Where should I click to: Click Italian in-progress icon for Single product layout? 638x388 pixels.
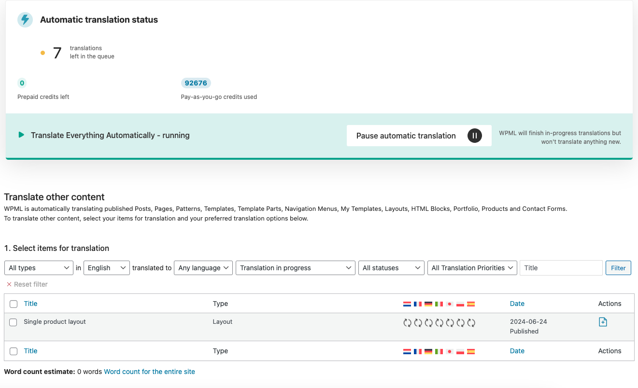440,323
